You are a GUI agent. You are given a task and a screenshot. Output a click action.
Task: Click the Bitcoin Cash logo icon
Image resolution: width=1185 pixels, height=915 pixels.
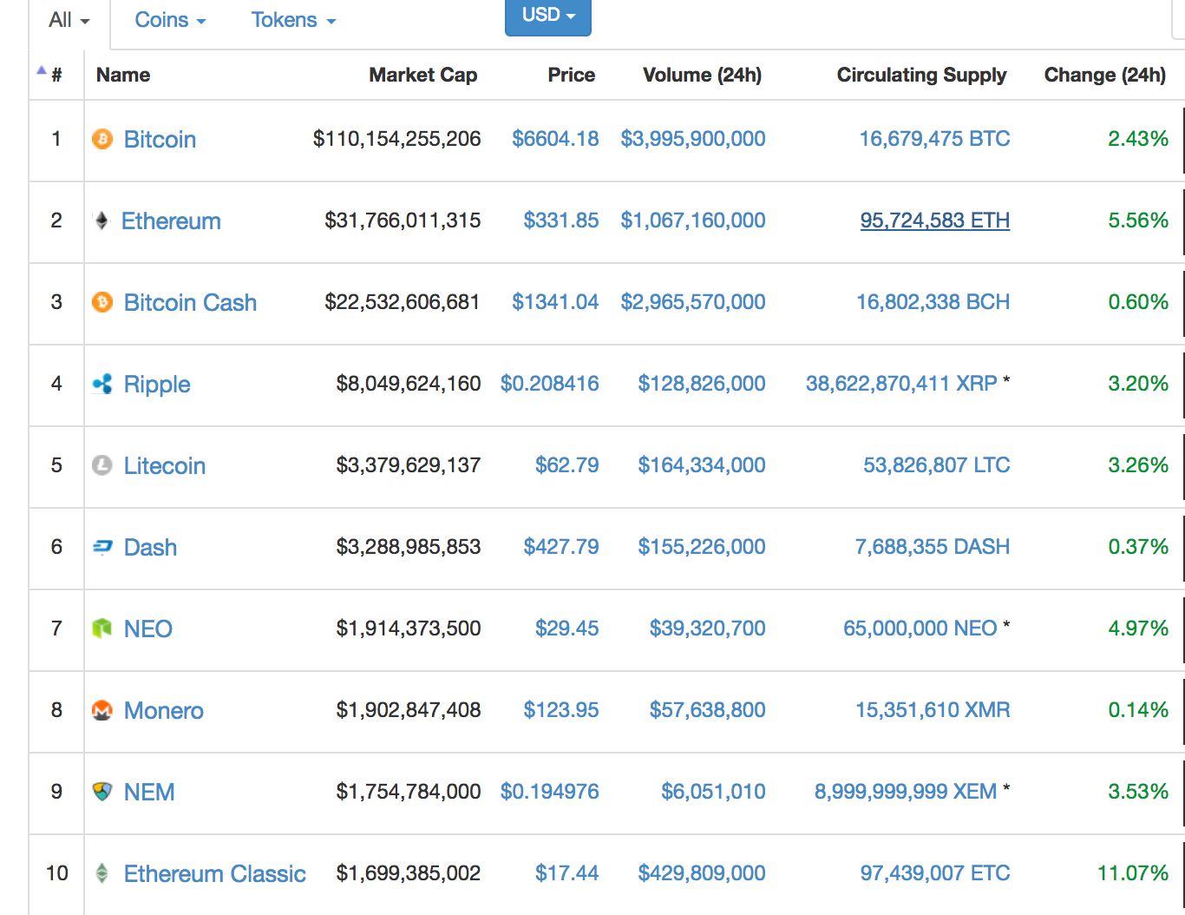pyautogui.click(x=101, y=302)
